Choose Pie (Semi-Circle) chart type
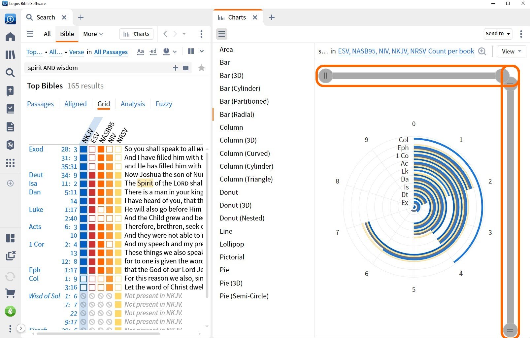The width and height of the screenshot is (530, 338). click(x=244, y=296)
